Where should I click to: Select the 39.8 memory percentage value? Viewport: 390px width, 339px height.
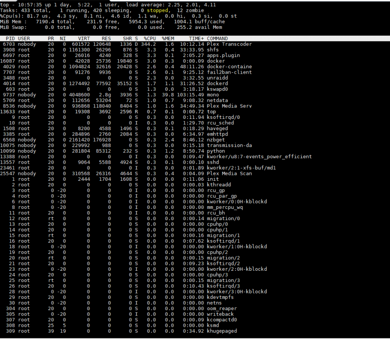pyautogui.click(x=168, y=95)
